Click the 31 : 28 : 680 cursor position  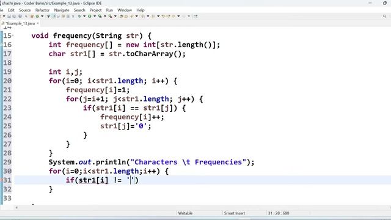[279, 213]
